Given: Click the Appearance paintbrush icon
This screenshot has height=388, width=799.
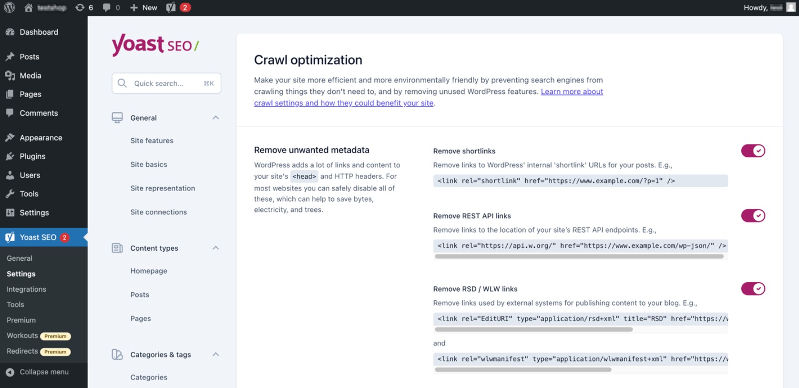Looking at the screenshot, I should click(10, 138).
